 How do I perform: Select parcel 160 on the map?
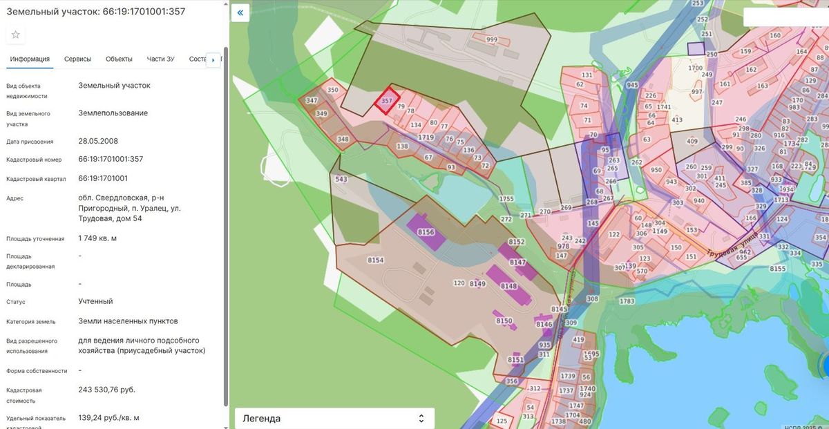pyautogui.click(x=775, y=36)
